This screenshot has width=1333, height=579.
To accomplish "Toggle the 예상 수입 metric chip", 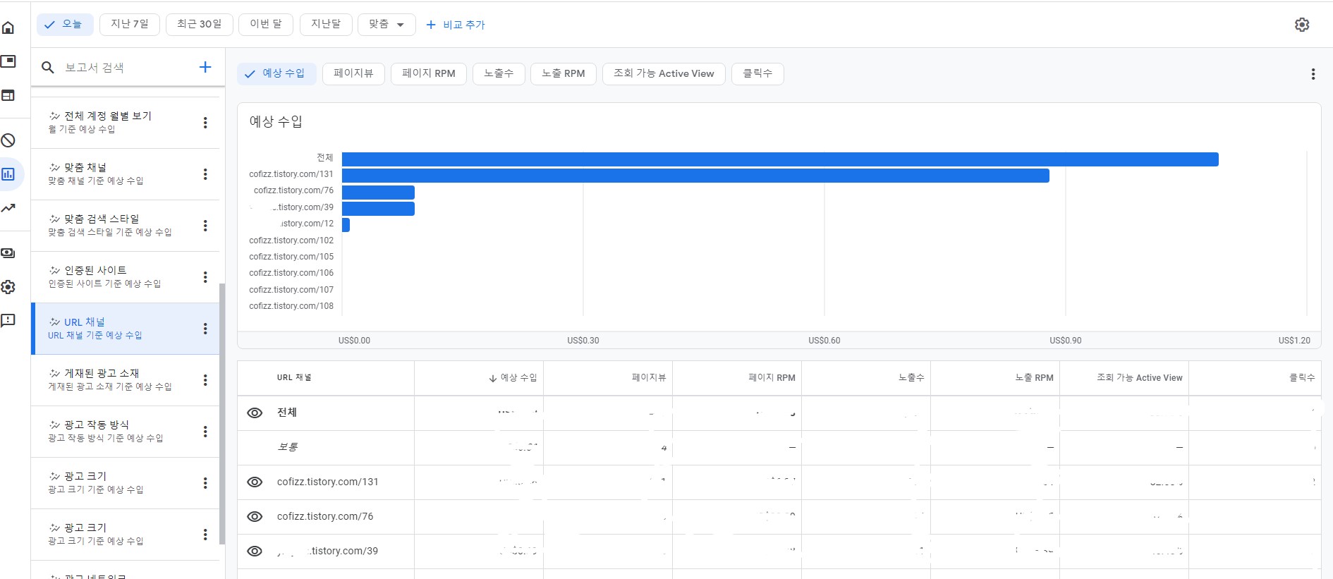I will (275, 73).
